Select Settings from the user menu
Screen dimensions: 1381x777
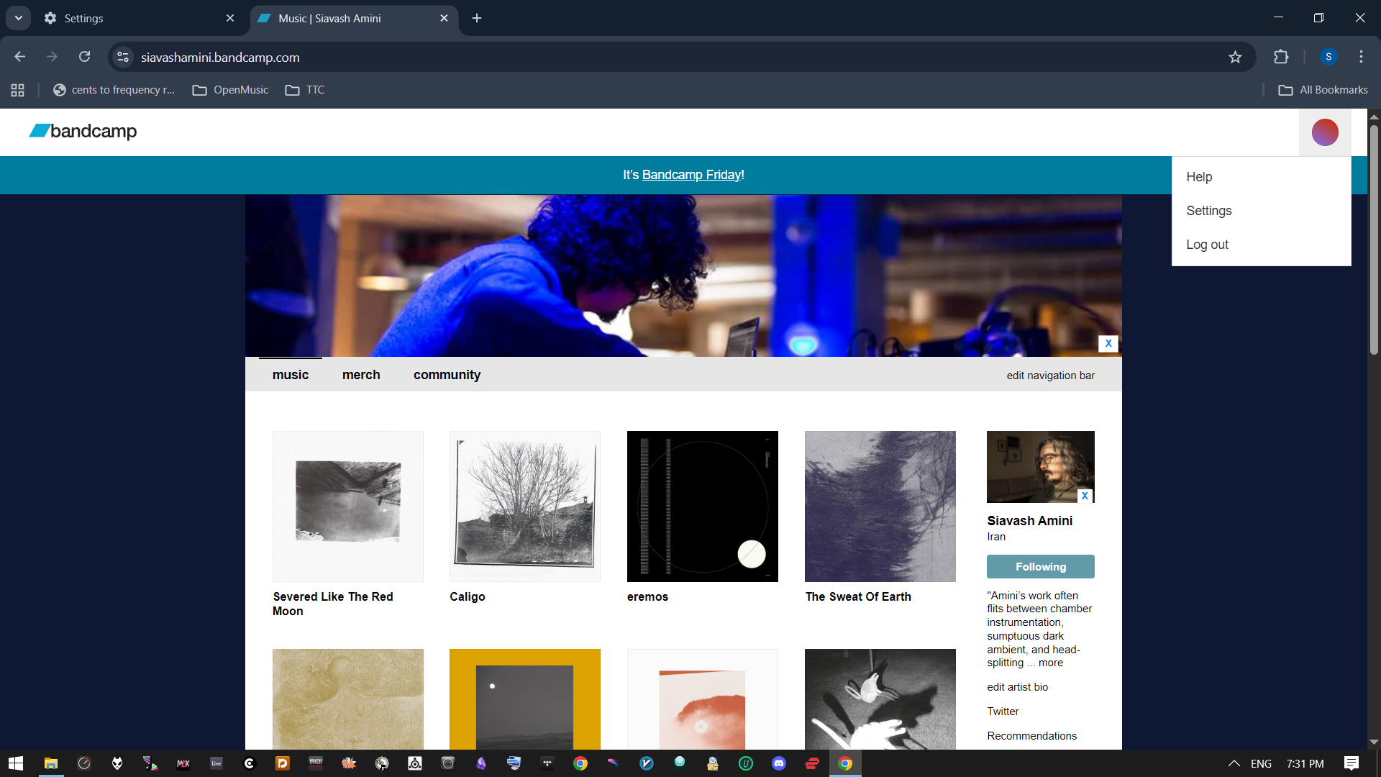[1208, 211]
